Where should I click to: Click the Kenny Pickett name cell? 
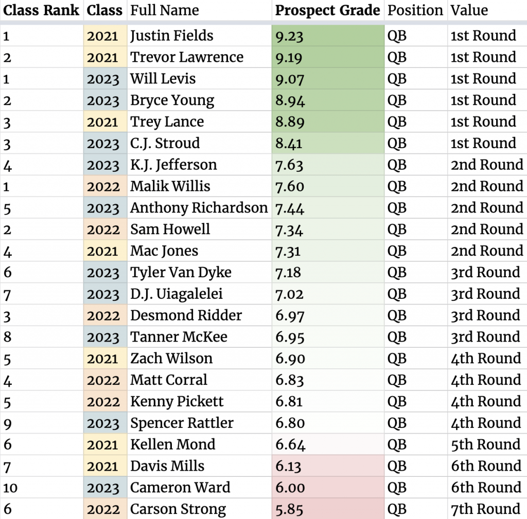177,402
